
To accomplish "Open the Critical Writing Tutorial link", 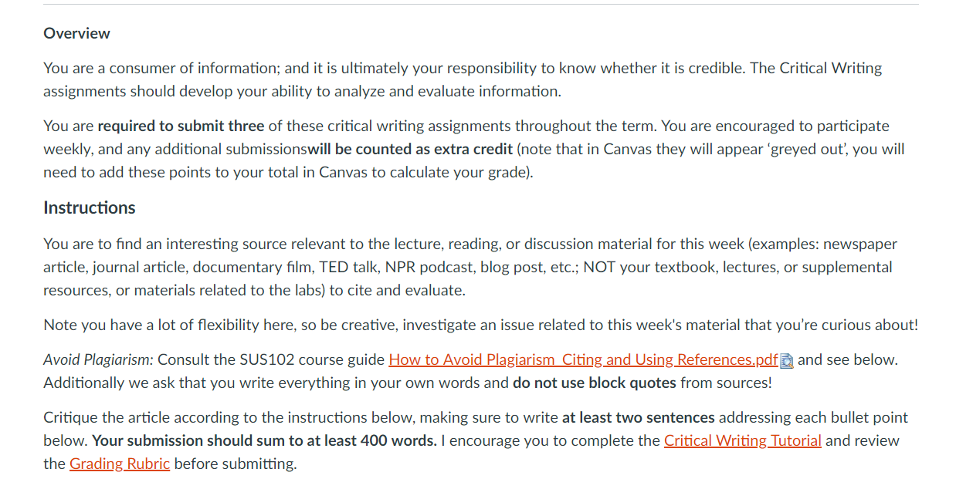I will [742, 440].
